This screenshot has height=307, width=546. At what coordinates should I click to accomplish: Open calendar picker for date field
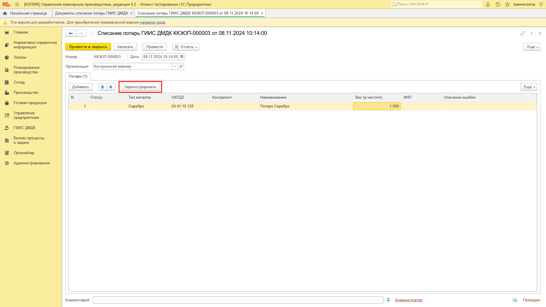tap(182, 57)
